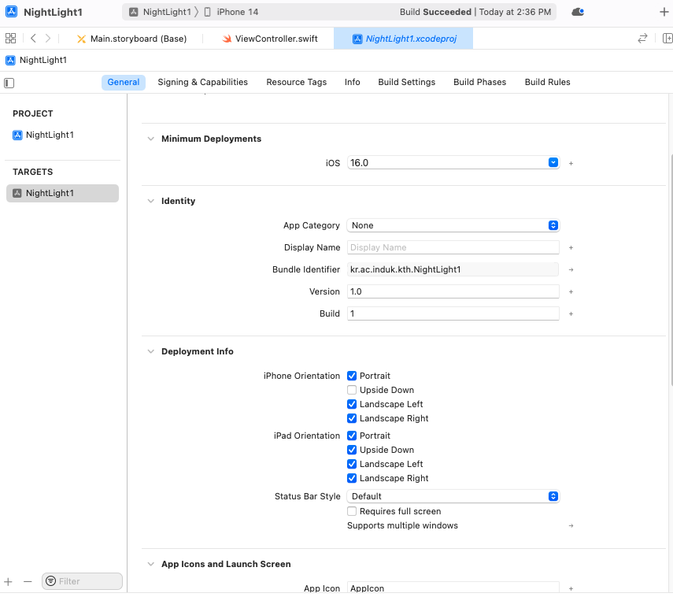Select NightLight1 under PROJECT
This screenshot has height=597, width=673.
(43, 135)
